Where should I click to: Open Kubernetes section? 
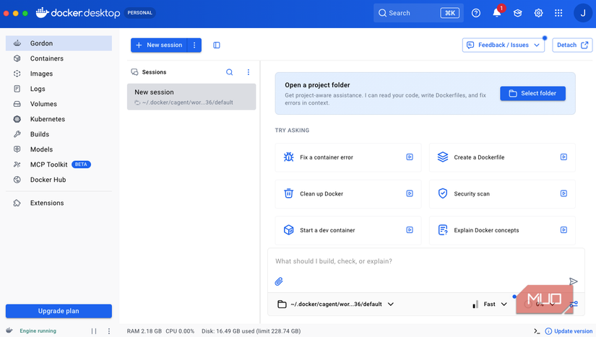[x=59, y=119]
